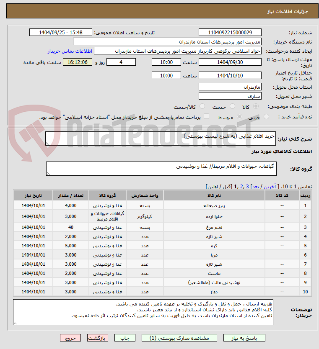
Task: Choose the متوسط purchase type radio
Action: (x=239, y=117)
